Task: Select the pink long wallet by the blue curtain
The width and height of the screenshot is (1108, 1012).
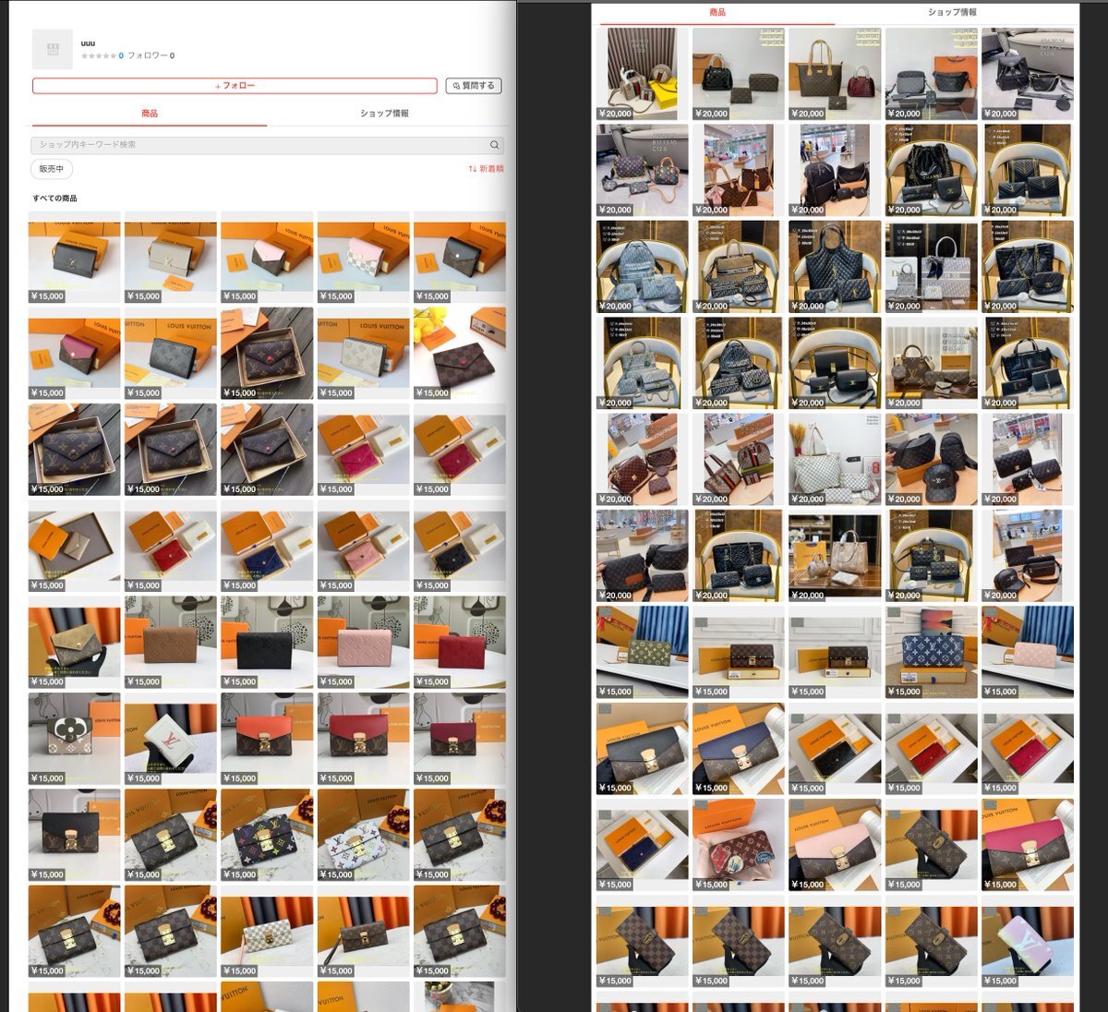Action: pyautogui.click(x=1028, y=652)
